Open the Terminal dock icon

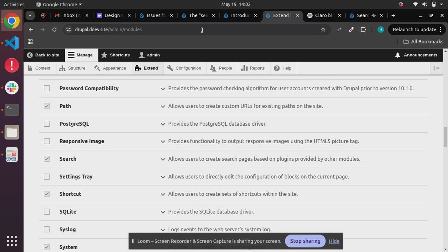(x=12, y=110)
